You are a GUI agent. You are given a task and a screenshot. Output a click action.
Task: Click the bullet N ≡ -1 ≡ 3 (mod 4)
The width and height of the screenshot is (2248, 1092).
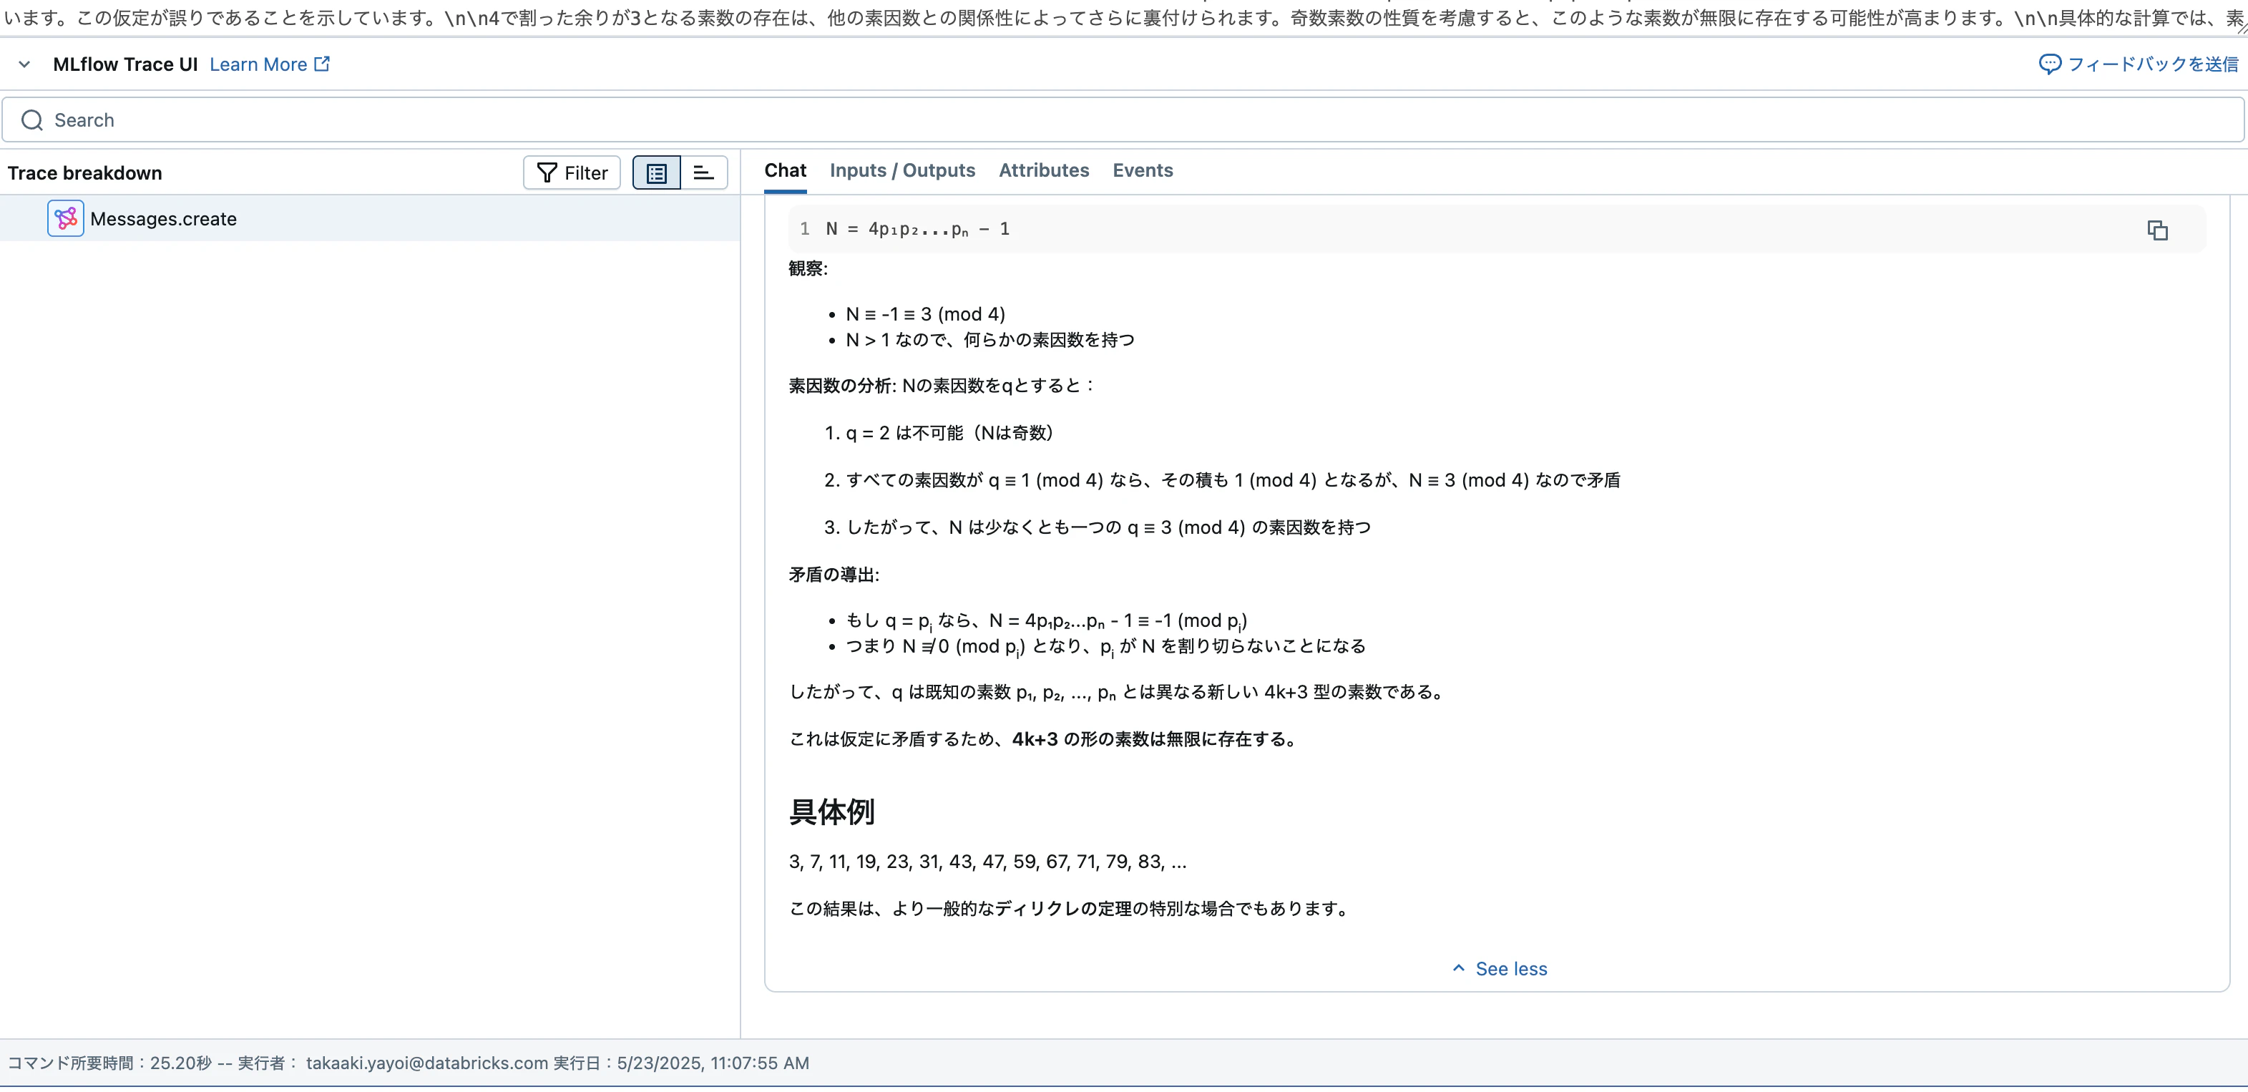pos(925,313)
